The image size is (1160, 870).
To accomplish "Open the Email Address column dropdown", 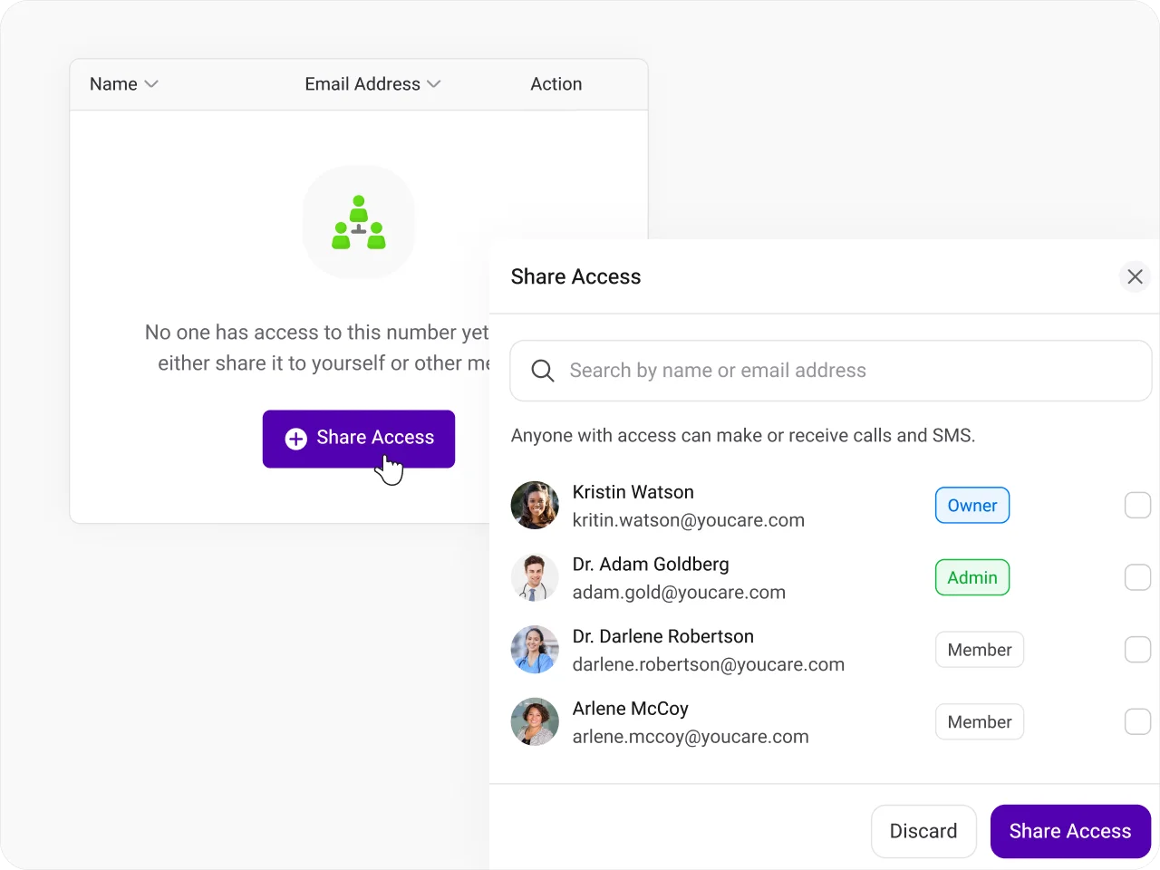I will point(372,84).
